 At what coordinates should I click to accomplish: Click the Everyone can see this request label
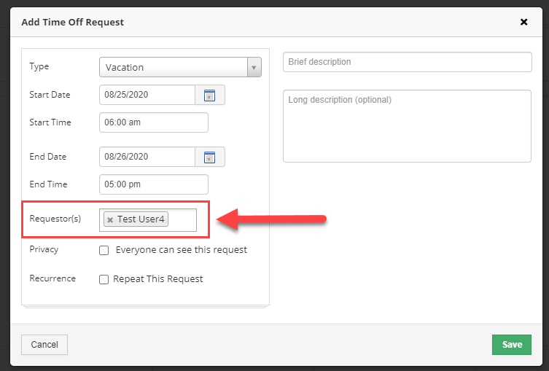181,250
